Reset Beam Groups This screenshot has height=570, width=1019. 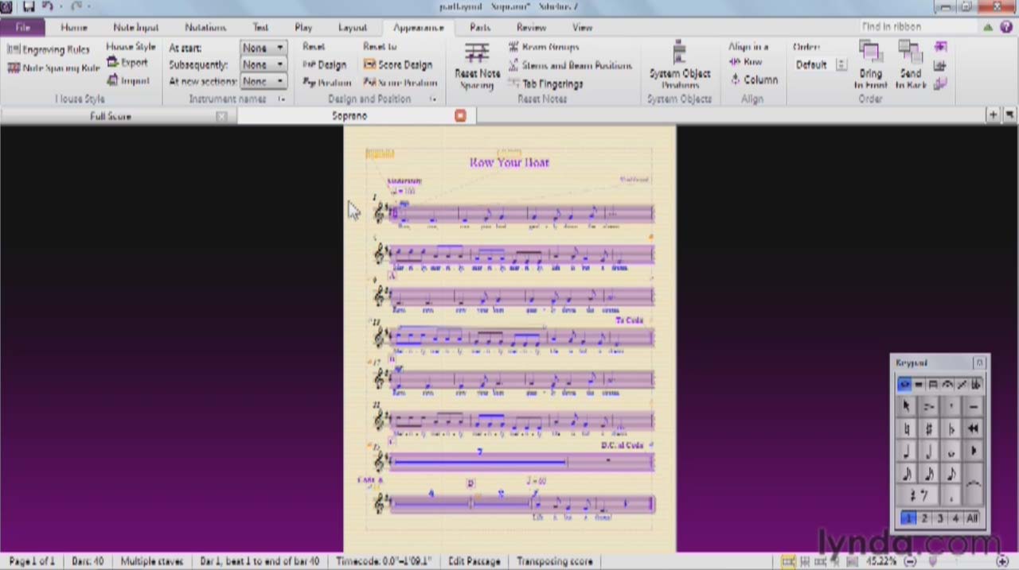coord(544,48)
